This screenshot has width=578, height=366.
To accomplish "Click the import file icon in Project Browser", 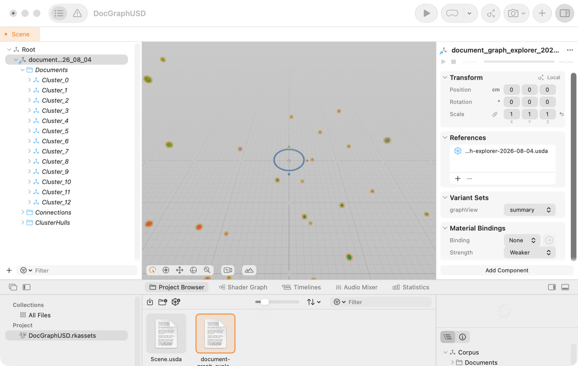I will 150,302.
